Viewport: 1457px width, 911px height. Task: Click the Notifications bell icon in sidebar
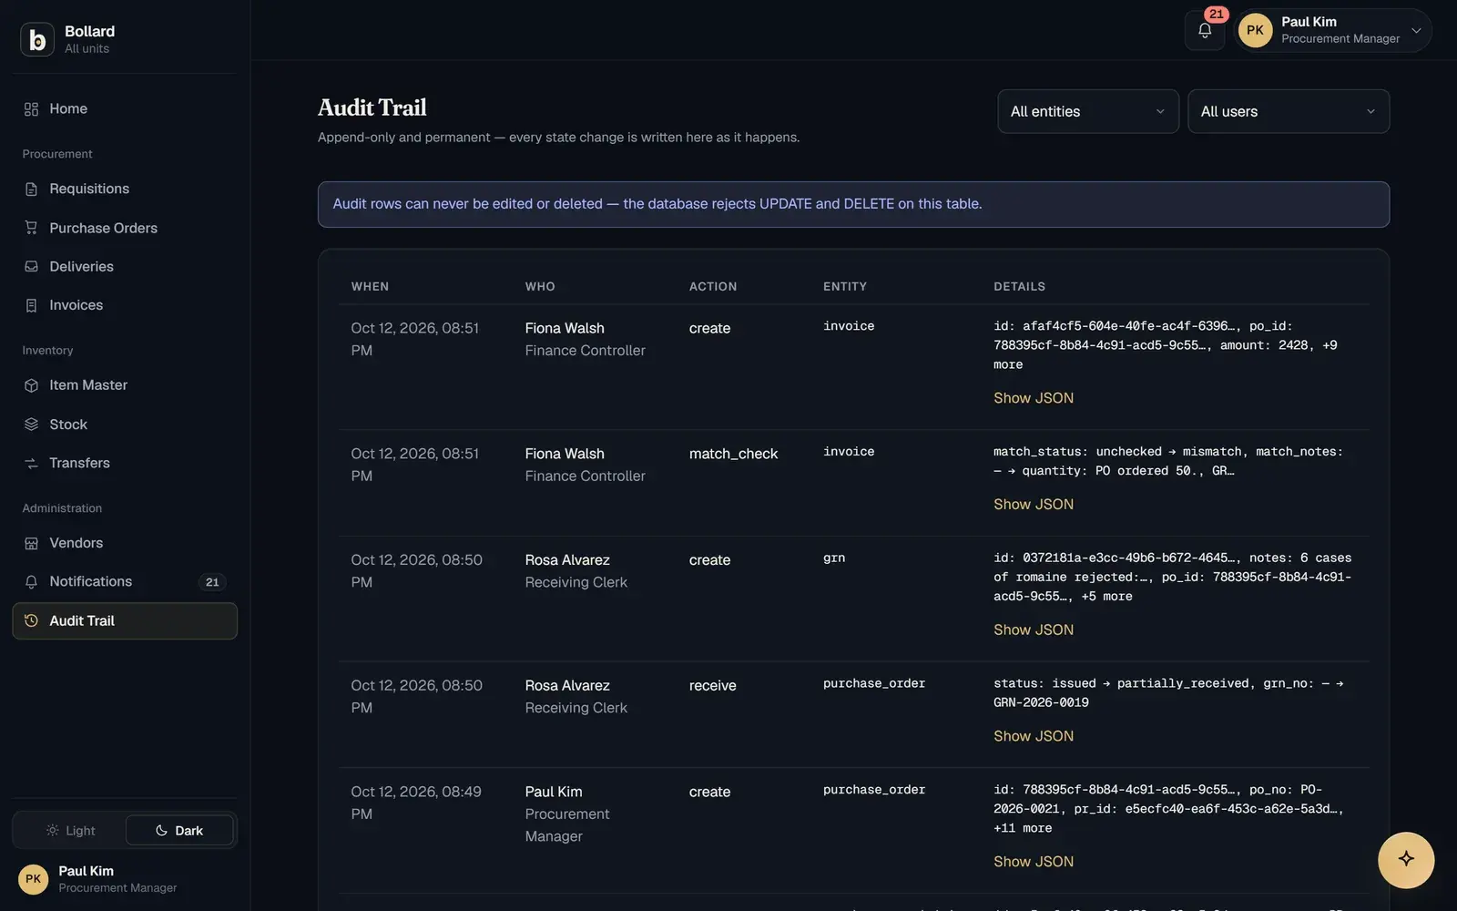(31, 581)
